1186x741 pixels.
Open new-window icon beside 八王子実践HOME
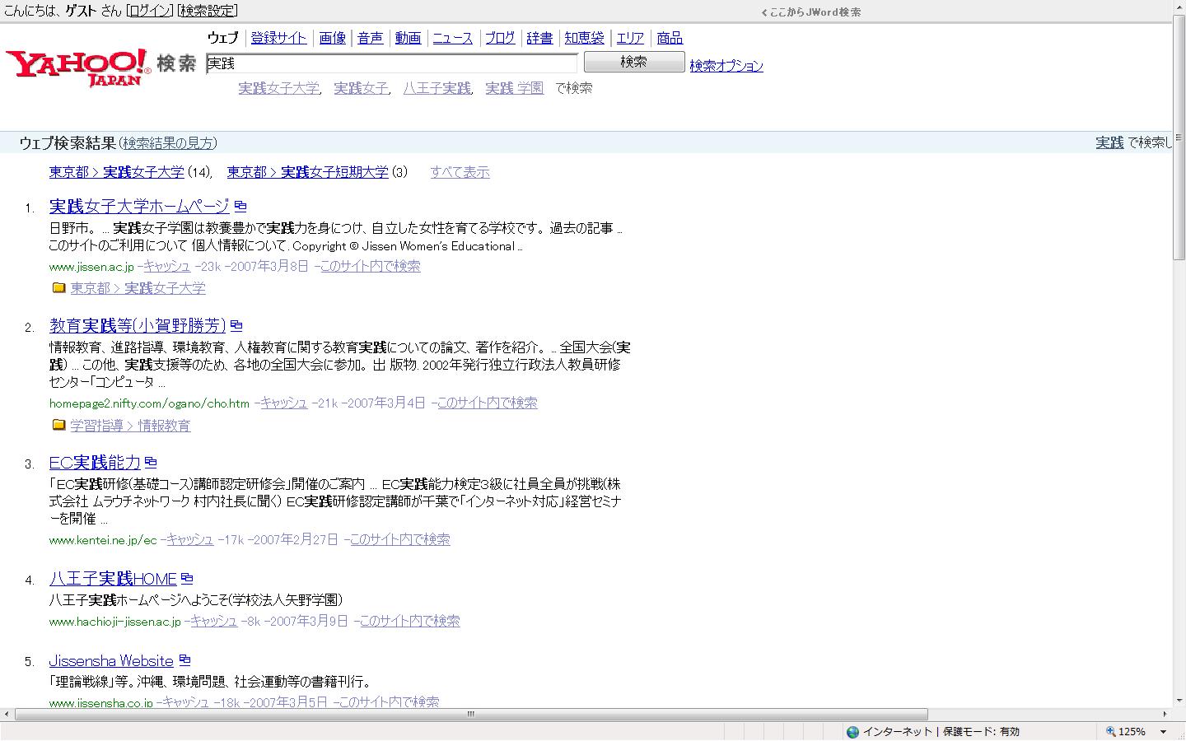(x=187, y=579)
